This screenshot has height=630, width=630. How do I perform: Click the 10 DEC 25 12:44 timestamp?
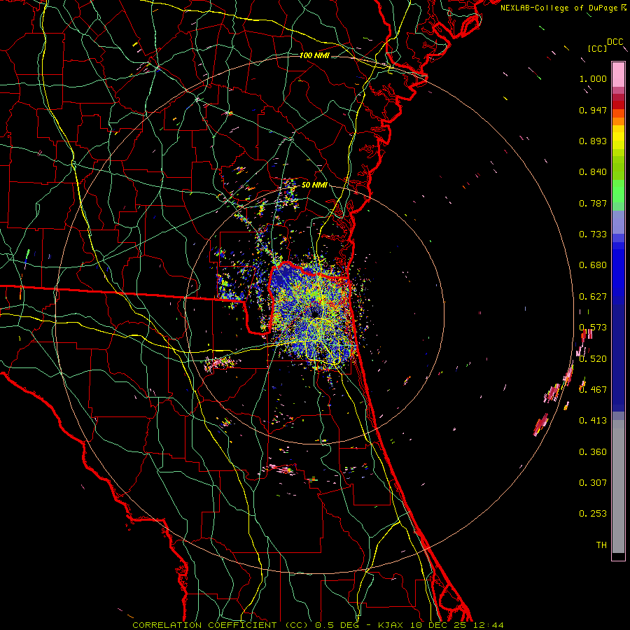coord(457,625)
